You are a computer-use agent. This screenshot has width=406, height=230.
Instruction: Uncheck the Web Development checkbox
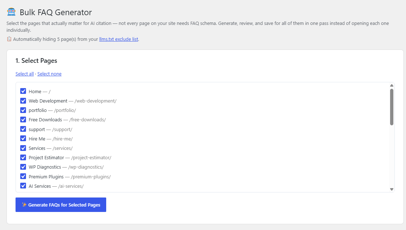23,101
